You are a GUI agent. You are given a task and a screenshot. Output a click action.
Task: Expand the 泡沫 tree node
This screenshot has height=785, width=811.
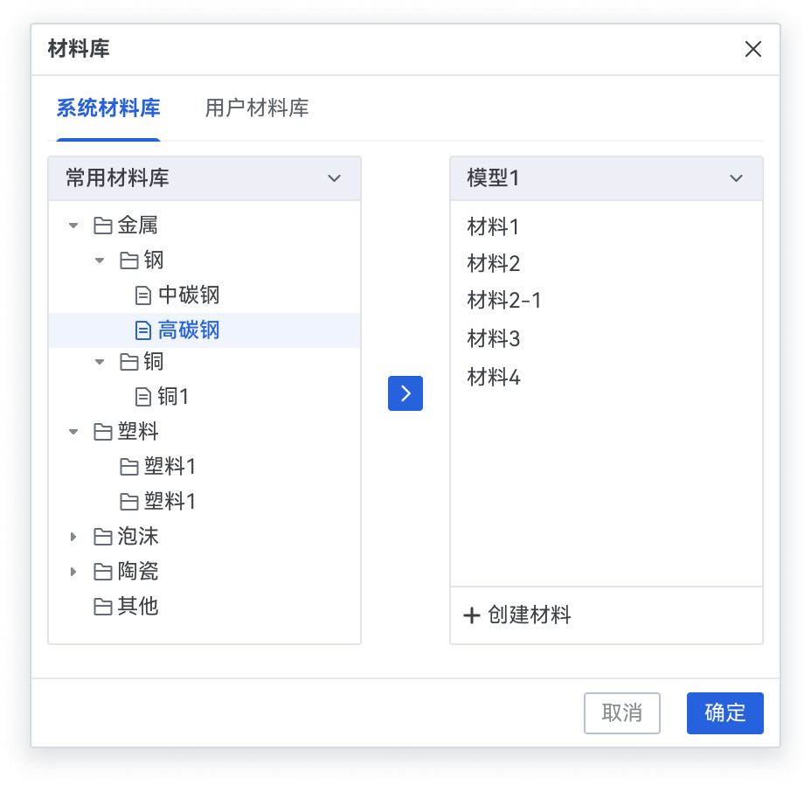coord(73,536)
